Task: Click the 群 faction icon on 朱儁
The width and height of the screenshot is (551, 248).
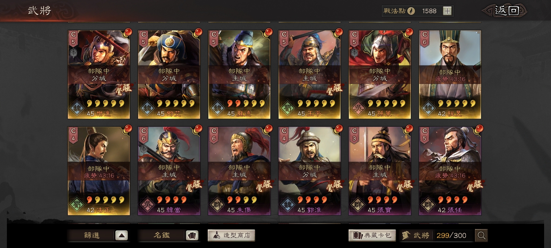Action: pyautogui.click(x=217, y=205)
